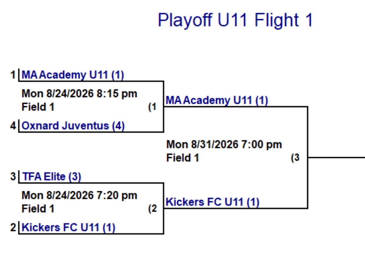This screenshot has height=277, width=365.
Task: Click game number (3 label
Action: 295,158
